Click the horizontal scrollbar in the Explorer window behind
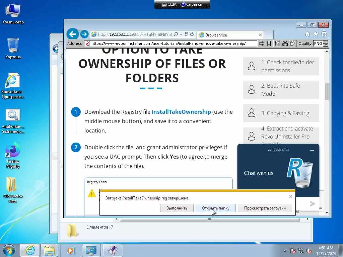 [x=209, y=219]
